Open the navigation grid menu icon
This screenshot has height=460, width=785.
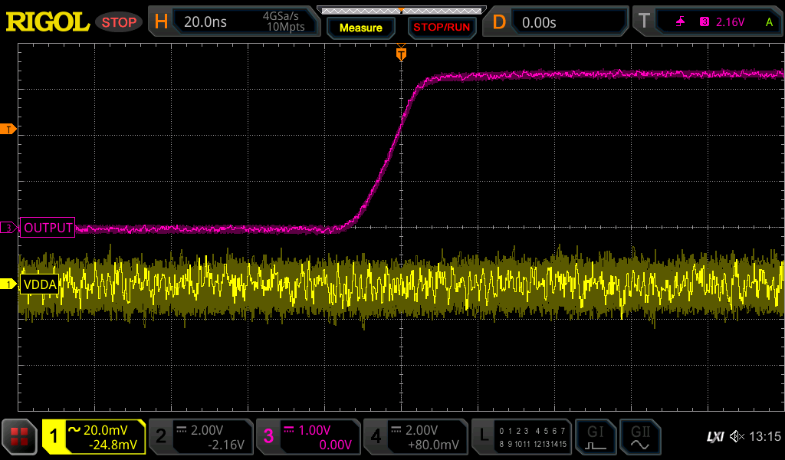18,437
